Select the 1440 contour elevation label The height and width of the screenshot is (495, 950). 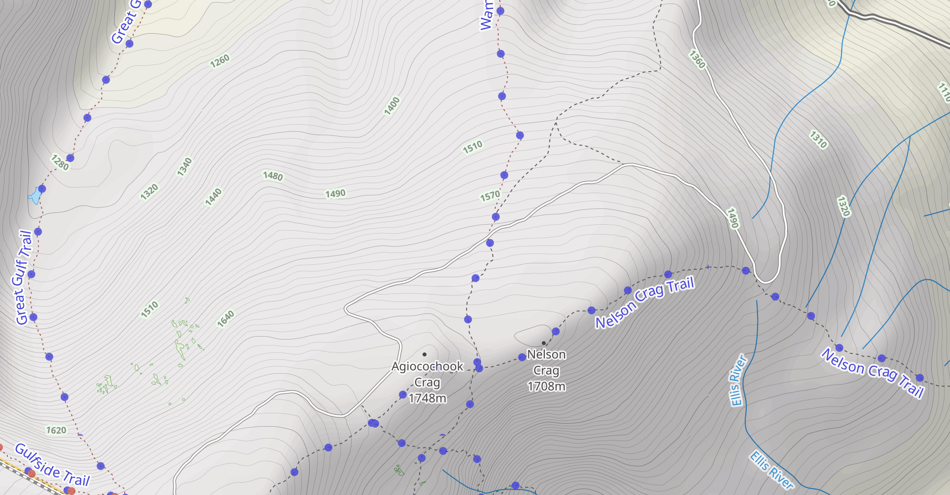tap(213, 197)
